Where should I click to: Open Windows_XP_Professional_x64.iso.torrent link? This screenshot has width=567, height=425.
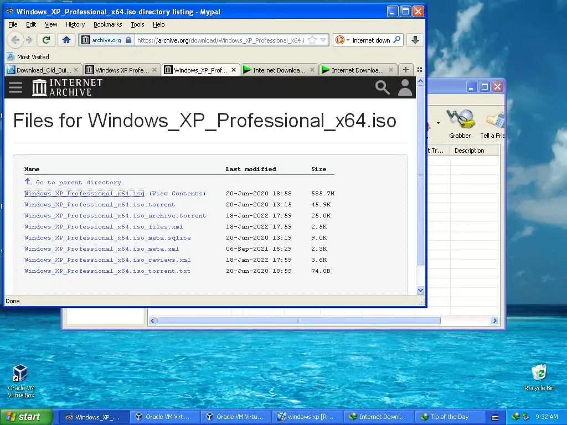tap(100, 205)
